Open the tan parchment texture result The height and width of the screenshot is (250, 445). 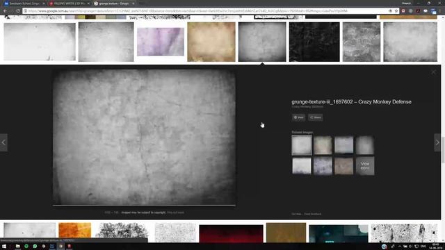click(x=211, y=42)
